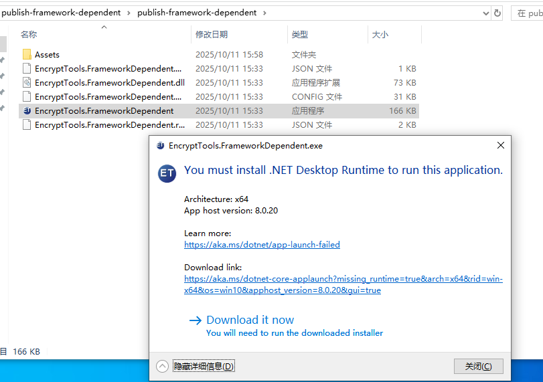Select the EncryptTools.FrameworkDependent.dll file icon
Screen dimensions: 543x382
tap(27, 82)
